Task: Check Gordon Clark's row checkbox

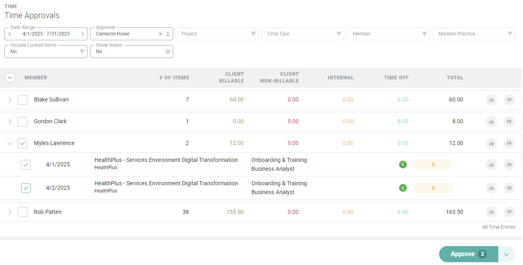Action: 23,122
